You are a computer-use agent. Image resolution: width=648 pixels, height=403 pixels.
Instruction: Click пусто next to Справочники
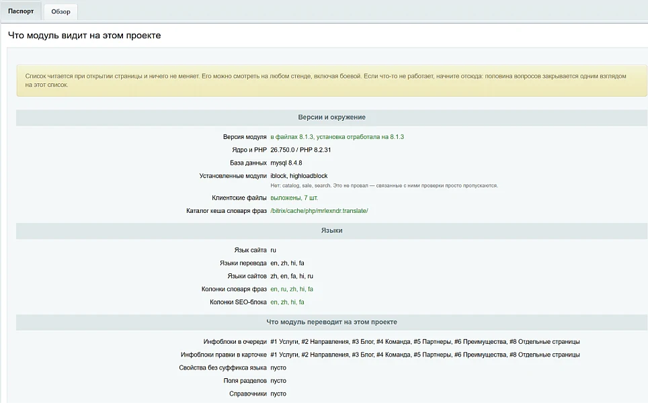278,394
